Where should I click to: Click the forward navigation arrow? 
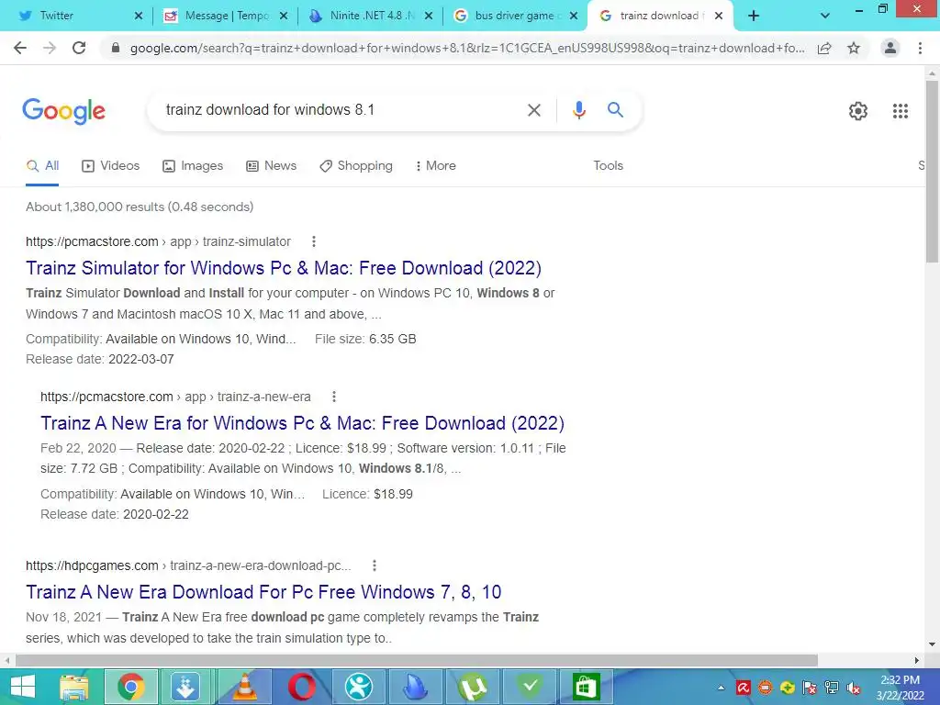click(50, 48)
